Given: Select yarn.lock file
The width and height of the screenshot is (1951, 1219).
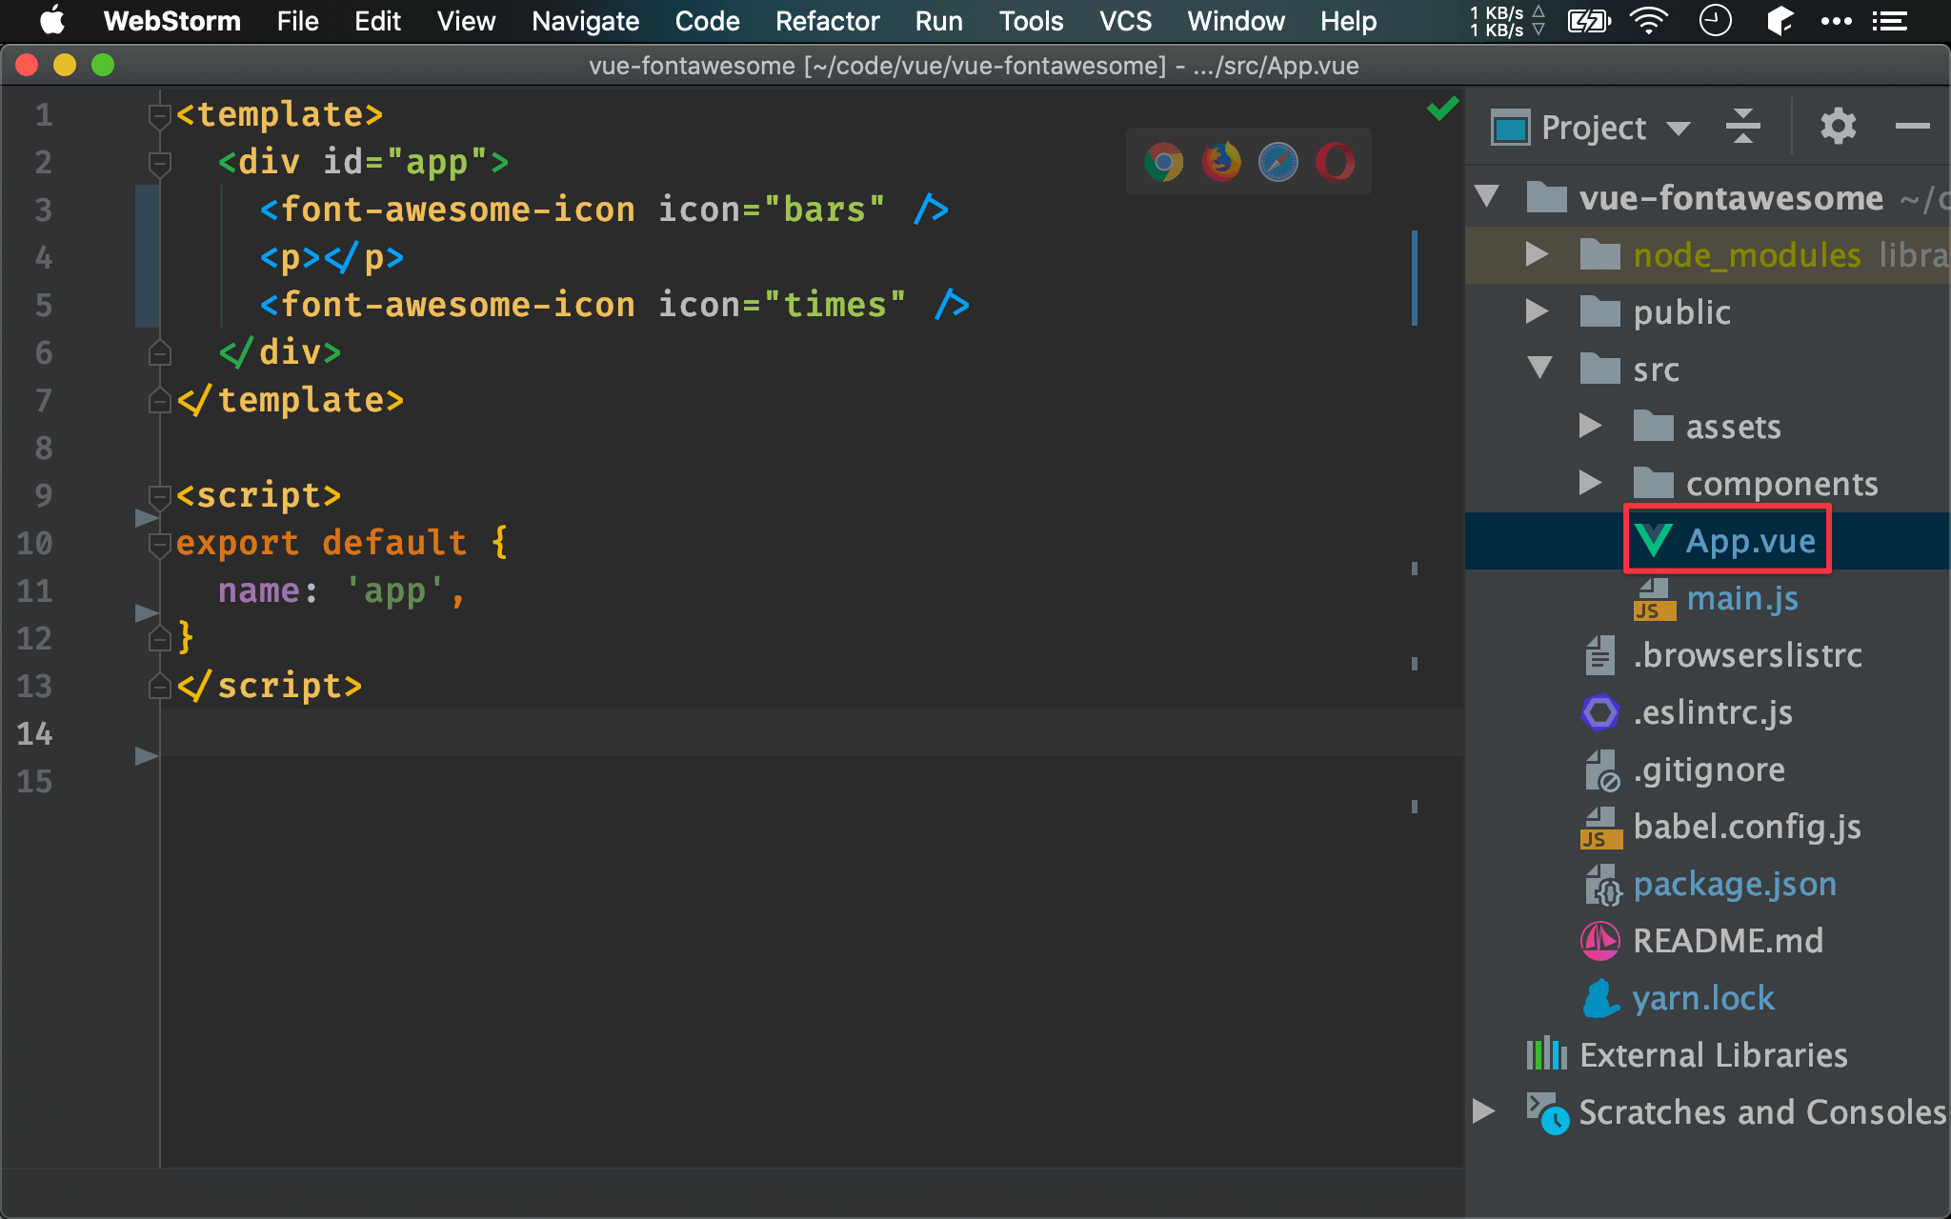Looking at the screenshot, I should tap(1703, 998).
